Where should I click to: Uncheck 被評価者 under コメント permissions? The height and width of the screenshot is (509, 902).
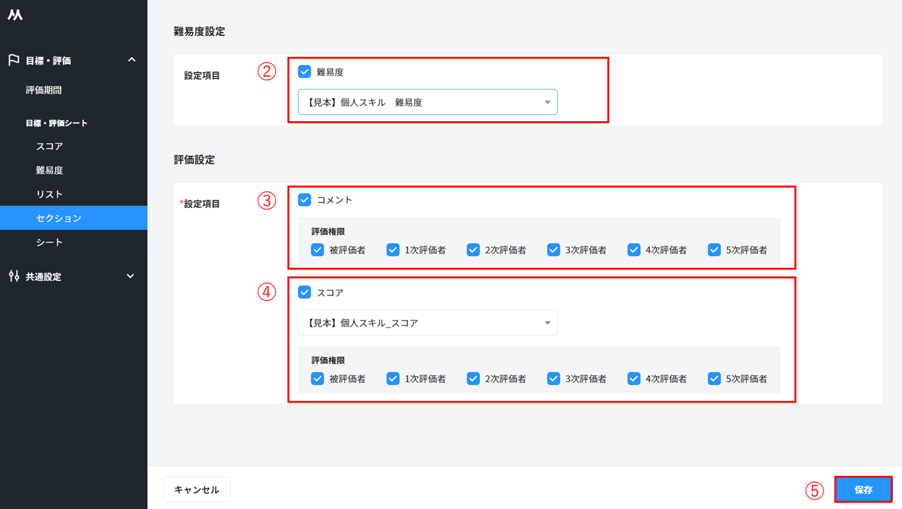point(317,250)
